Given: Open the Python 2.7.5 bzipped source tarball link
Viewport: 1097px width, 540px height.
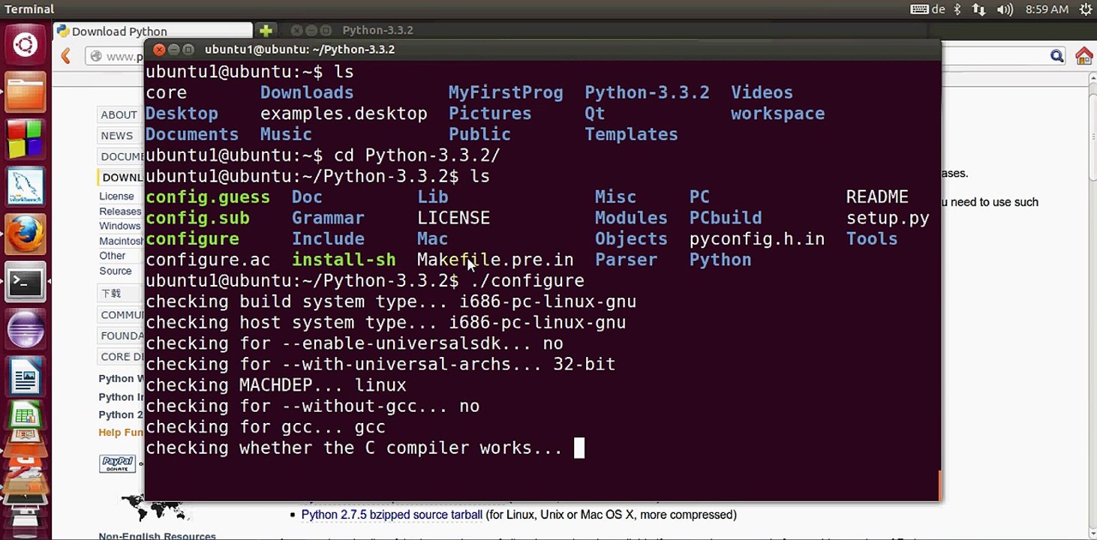Looking at the screenshot, I should pos(392,514).
